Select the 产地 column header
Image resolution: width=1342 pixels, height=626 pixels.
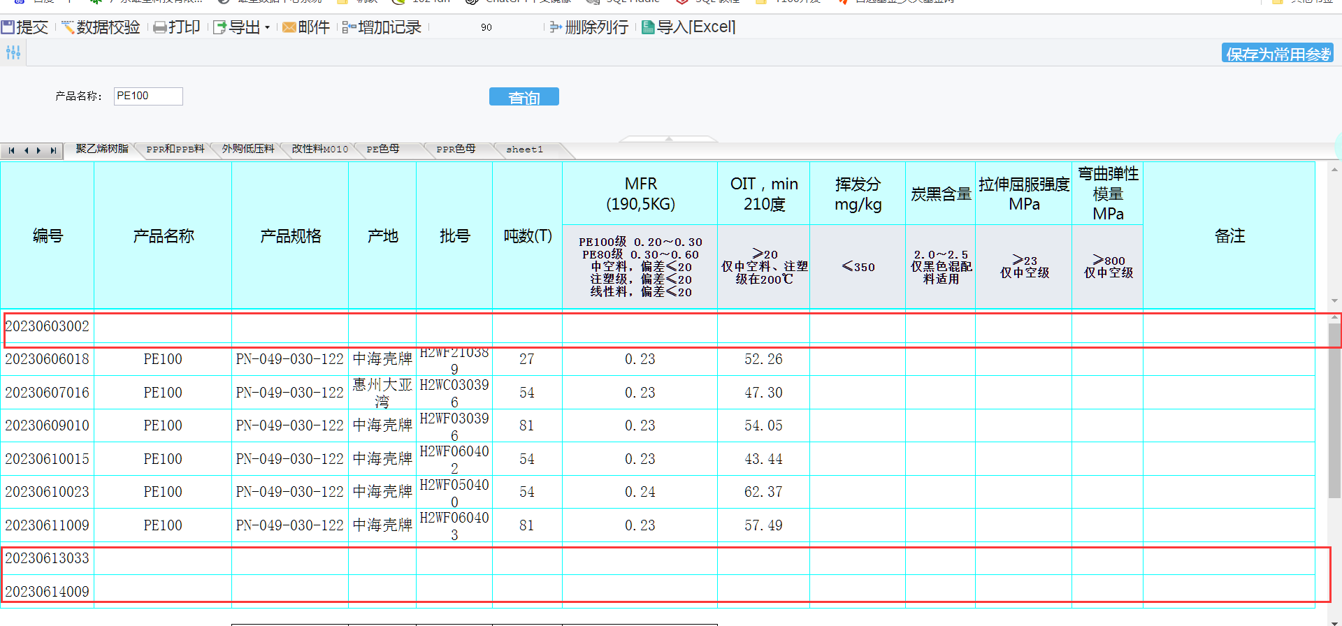[382, 236]
